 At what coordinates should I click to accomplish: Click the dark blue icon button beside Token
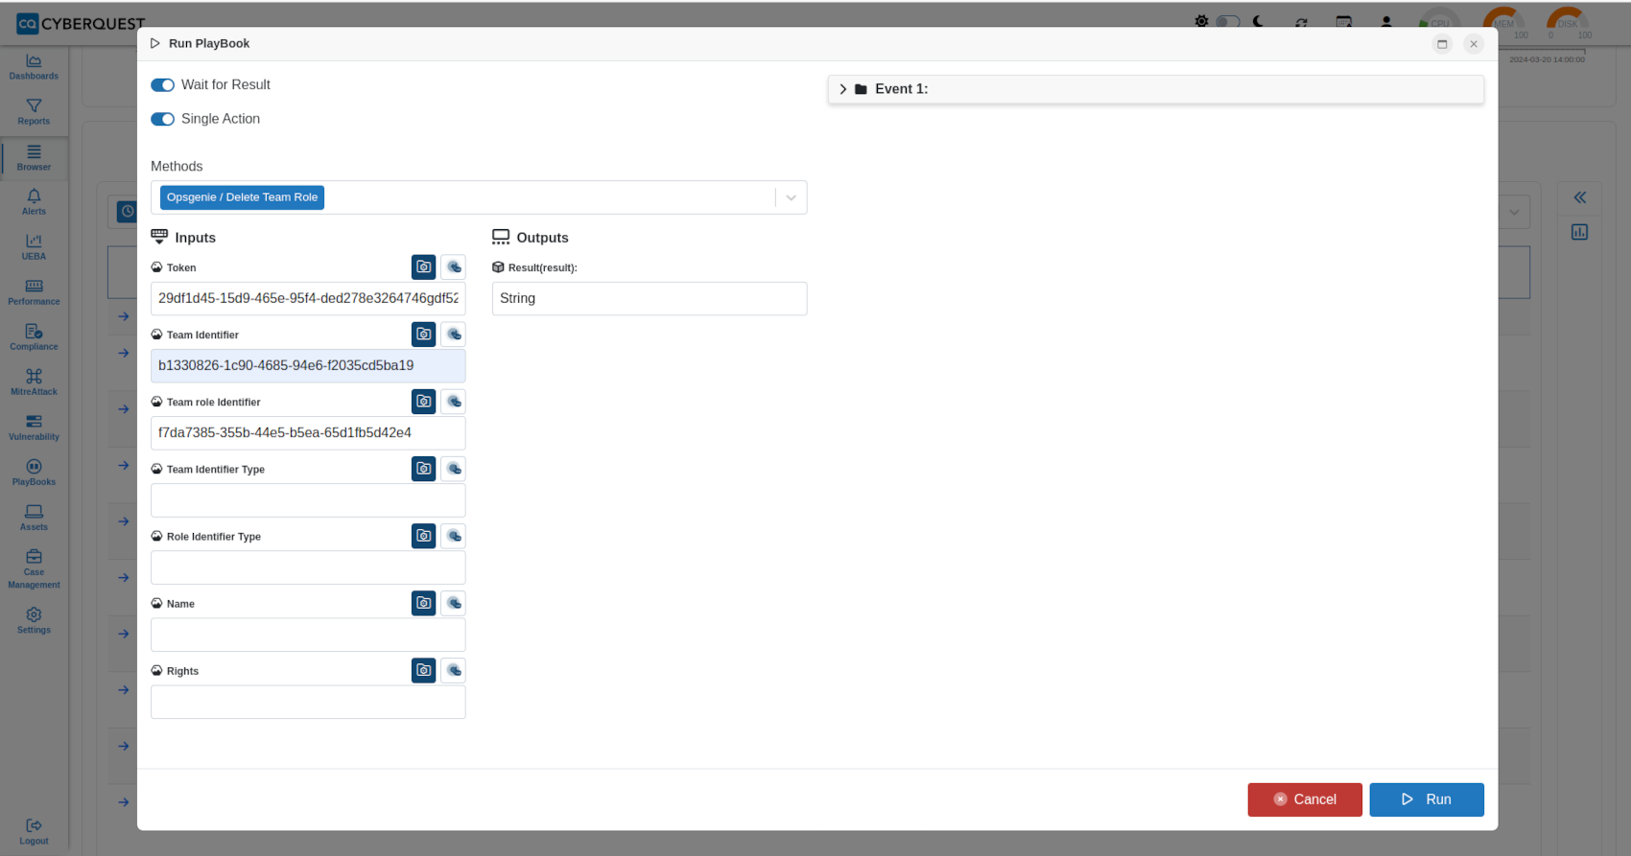click(x=423, y=267)
